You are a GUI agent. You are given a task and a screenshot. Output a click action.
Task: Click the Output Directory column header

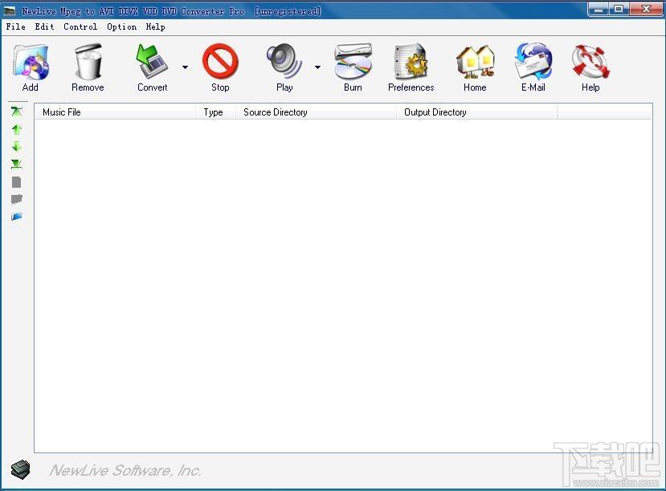coord(476,112)
